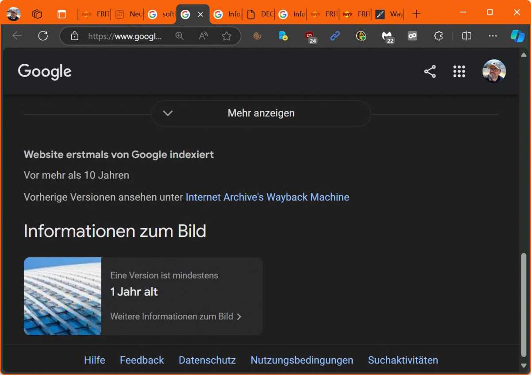
Task: Open the Workspaces menu
Action: [x=37, y=14]
